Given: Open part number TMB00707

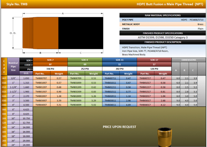Looking at the screenshot, I should (x=41, y=78).
